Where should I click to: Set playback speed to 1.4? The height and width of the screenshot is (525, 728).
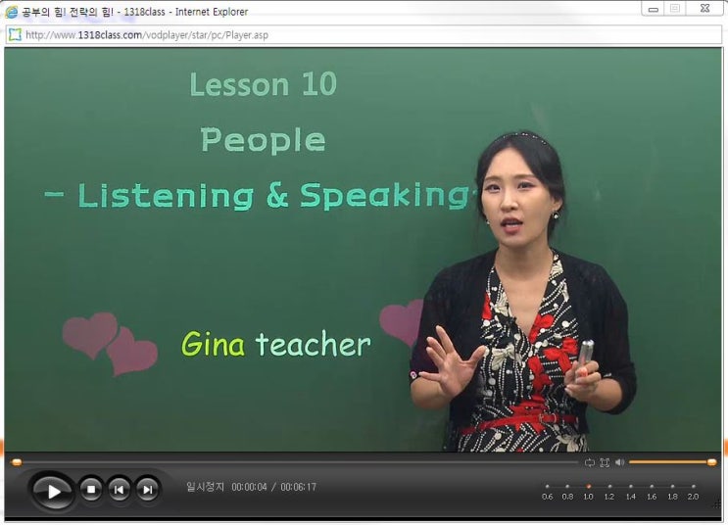[x=630, y=493]
